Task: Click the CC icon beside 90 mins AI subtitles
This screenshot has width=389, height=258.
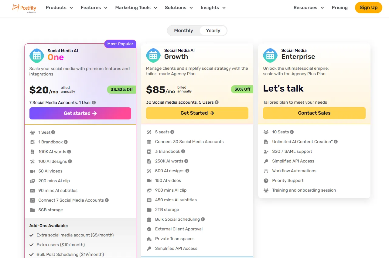Action: click(32, 190)
